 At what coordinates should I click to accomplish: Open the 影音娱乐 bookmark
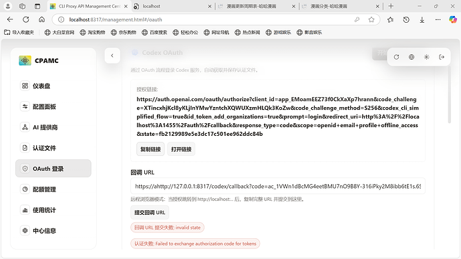[309, 32]
